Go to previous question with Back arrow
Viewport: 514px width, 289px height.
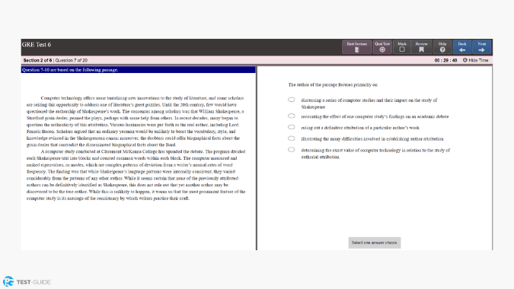tap(462, 47)
